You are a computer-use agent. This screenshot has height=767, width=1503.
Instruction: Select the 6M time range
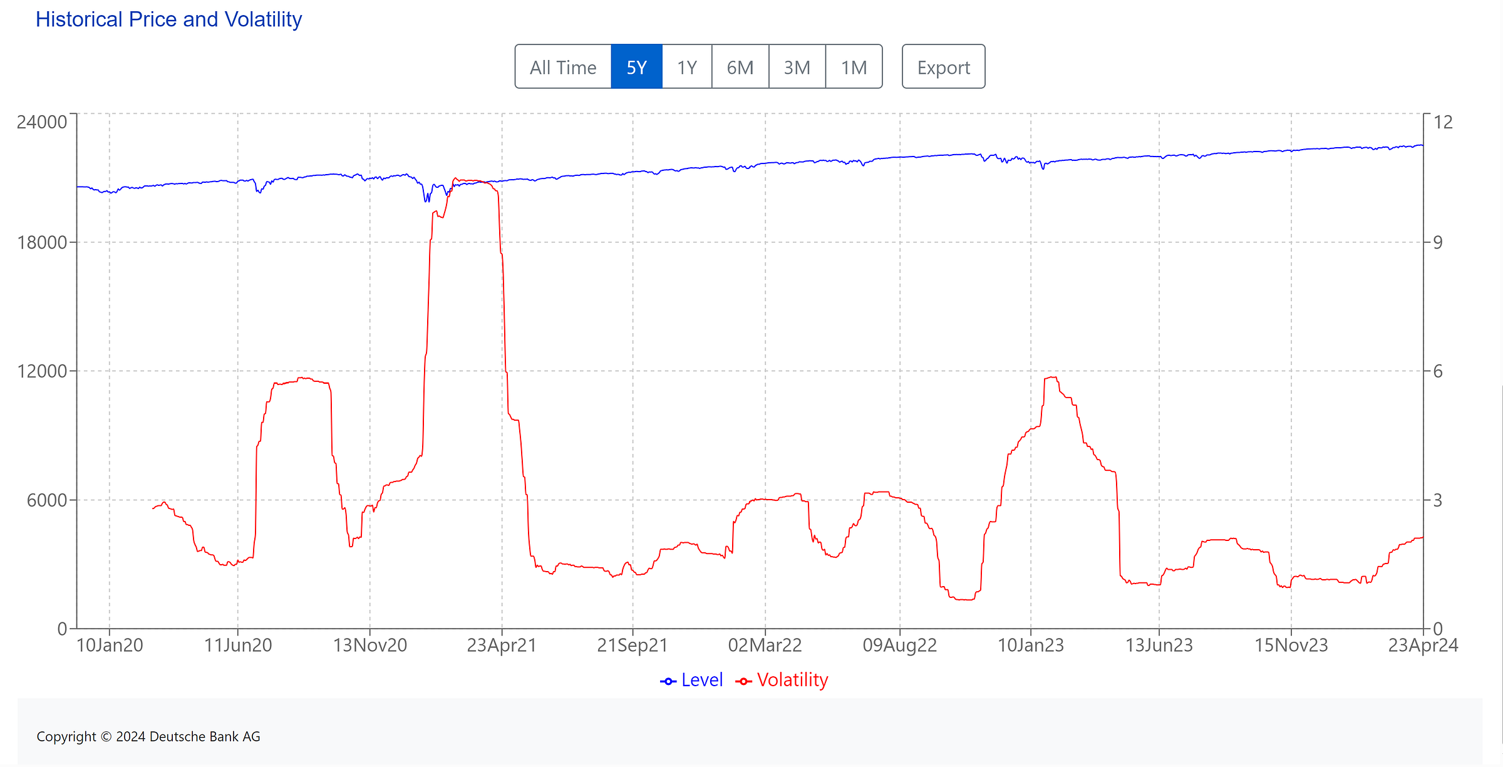coord(741,68)
